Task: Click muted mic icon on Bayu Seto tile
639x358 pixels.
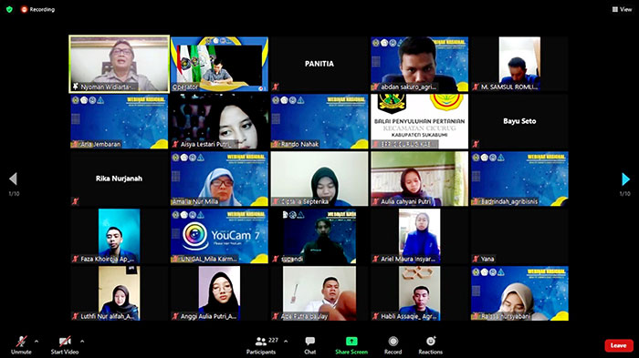Action: click(476, 144)
